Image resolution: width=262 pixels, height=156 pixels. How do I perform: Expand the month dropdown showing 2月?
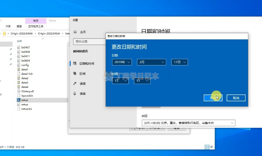pyautogui.click(x=151, y=62)
